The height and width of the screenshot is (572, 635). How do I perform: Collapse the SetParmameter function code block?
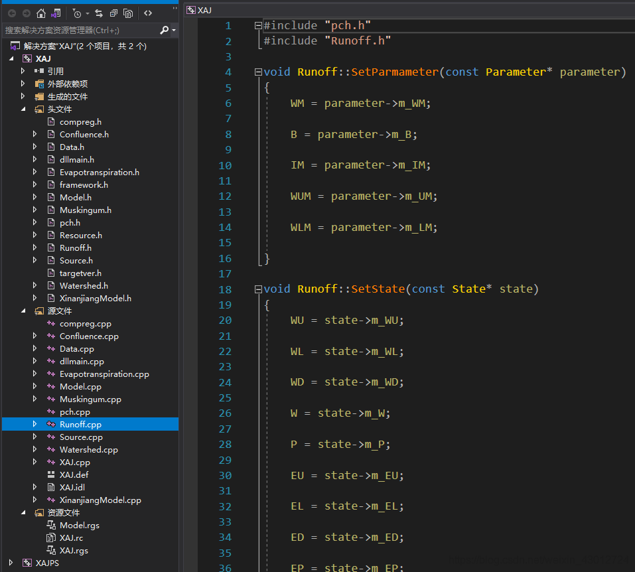tap(258, 72)
